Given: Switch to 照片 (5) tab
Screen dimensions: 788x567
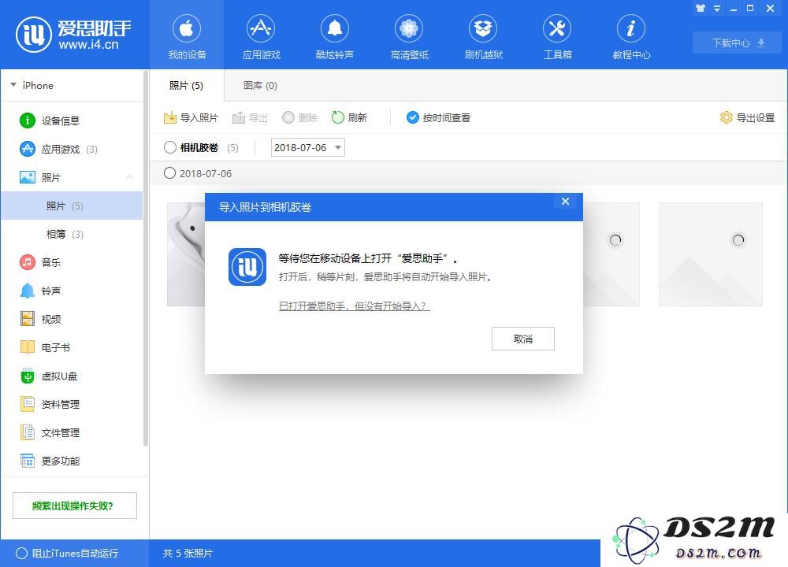Looking at the screenshot, I should coord(187,85).
